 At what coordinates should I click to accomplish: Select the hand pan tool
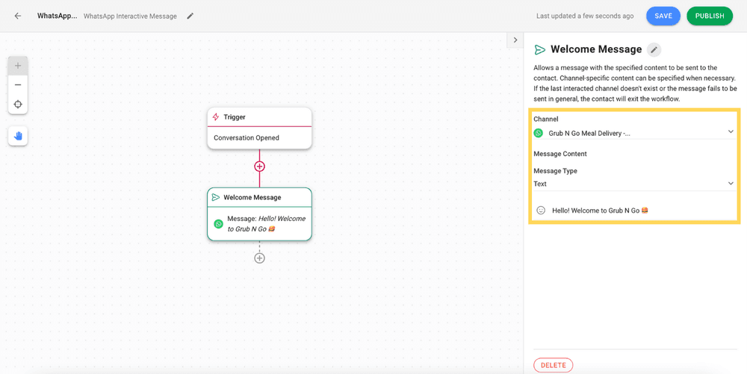[x=18, y=136]
